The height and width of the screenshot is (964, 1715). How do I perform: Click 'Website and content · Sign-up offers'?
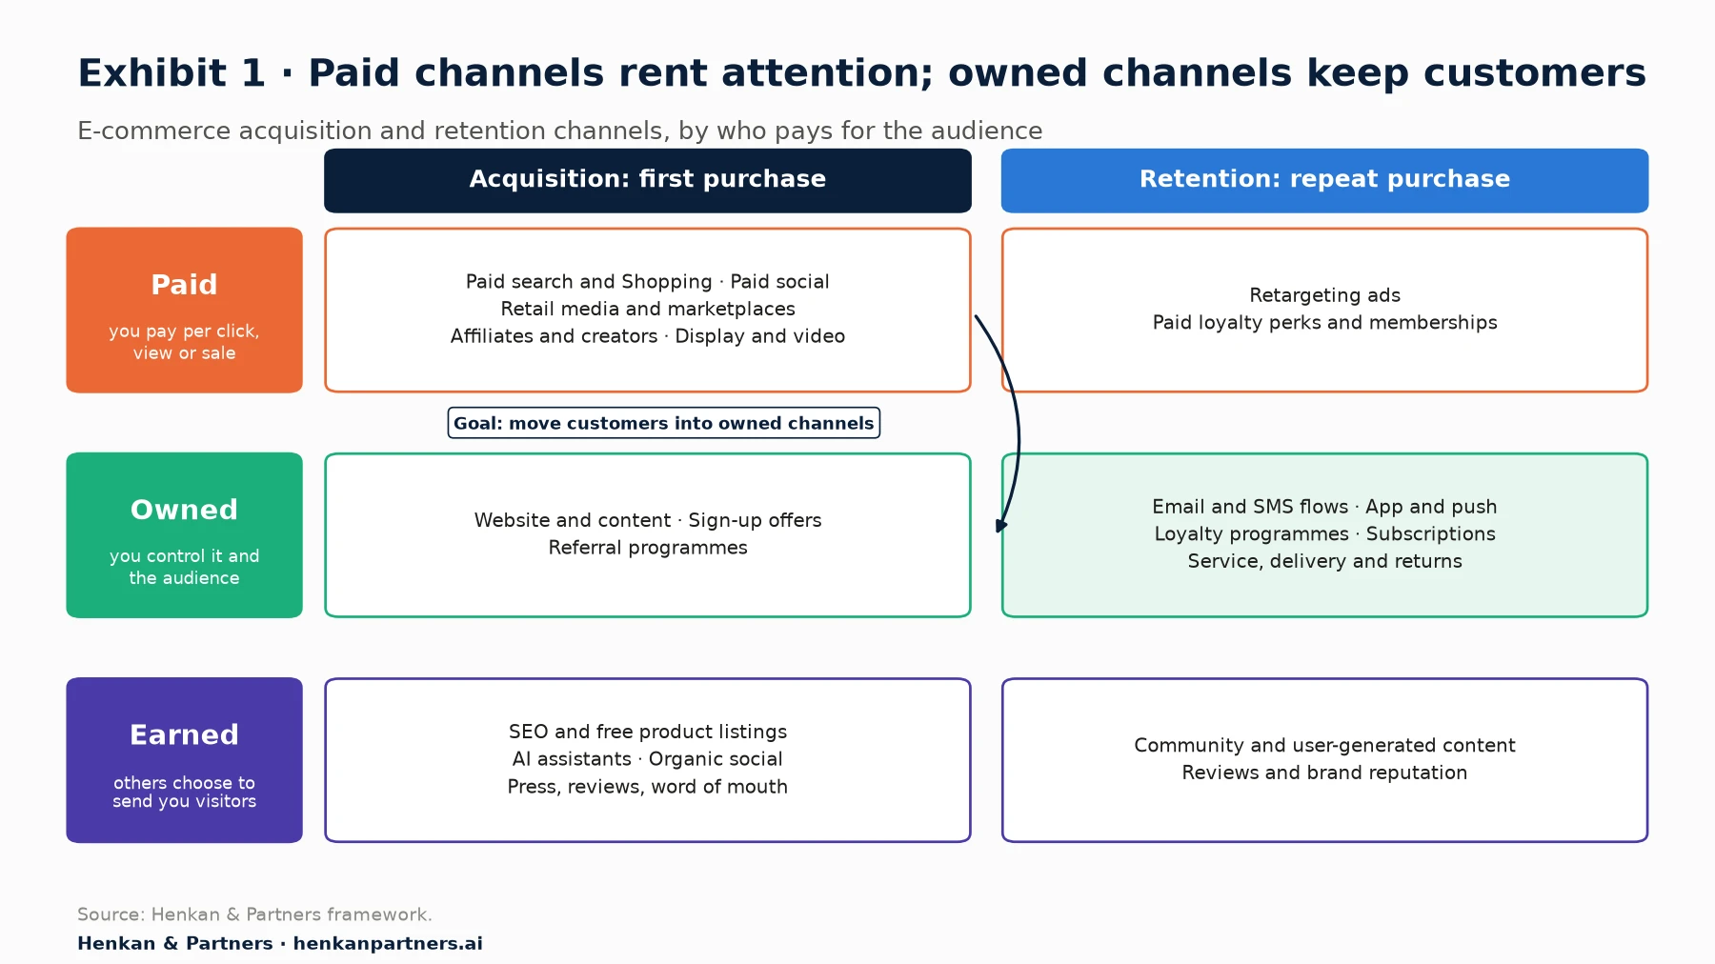point(648,520)
